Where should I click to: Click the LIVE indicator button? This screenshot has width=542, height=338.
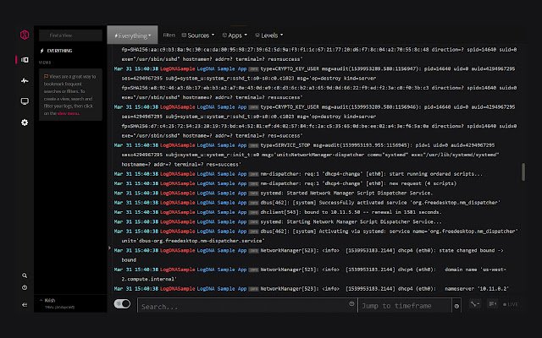[510, 304]
